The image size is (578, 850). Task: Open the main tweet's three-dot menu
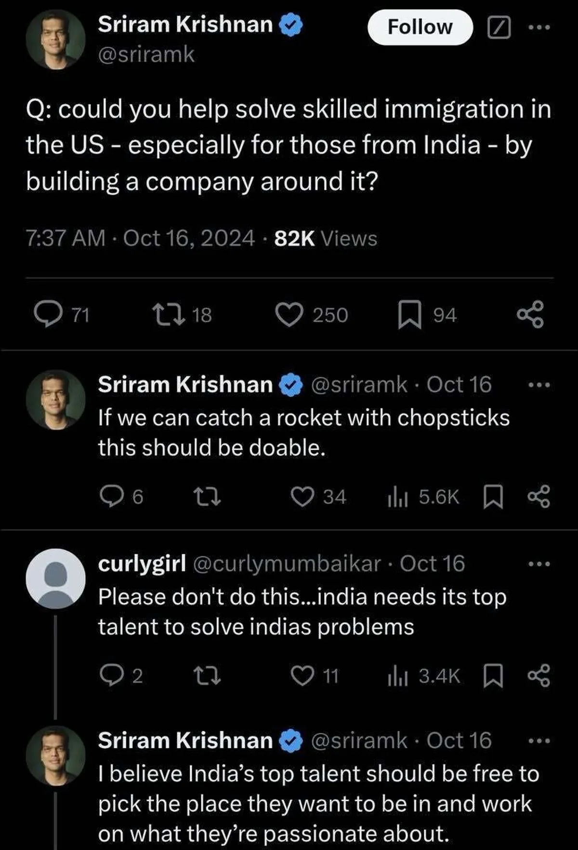[x=539, y=27]
